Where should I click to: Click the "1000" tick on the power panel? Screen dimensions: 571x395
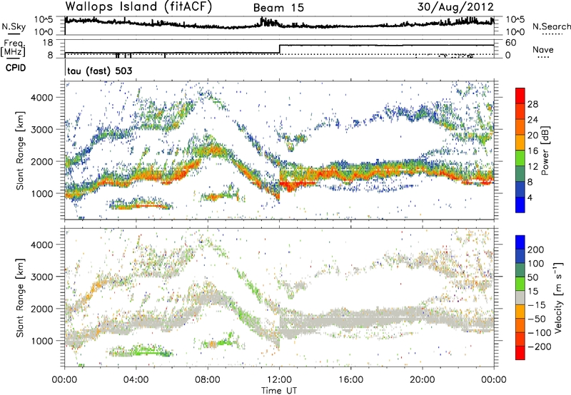tap(42, 193)
